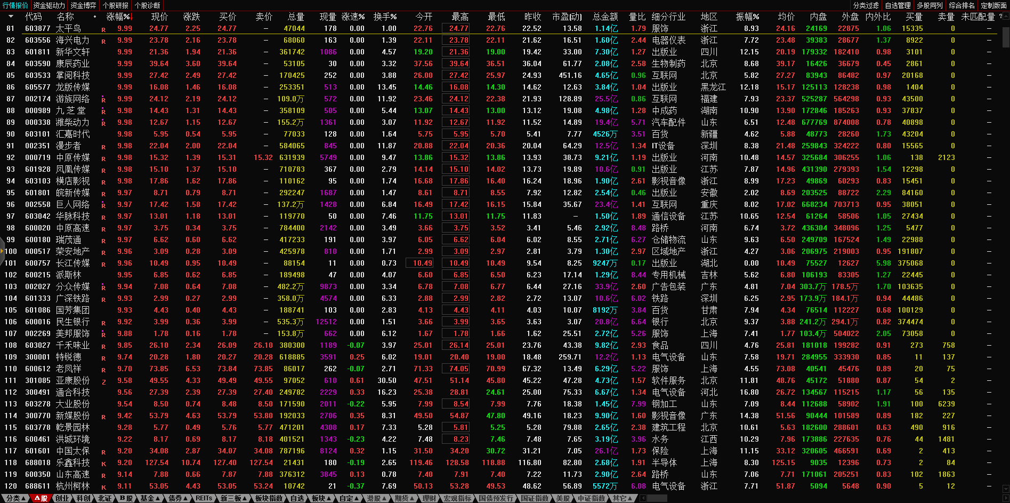Open 分类过滤 filter button
The image size is (1010, 503).
[x=866, y=5]
